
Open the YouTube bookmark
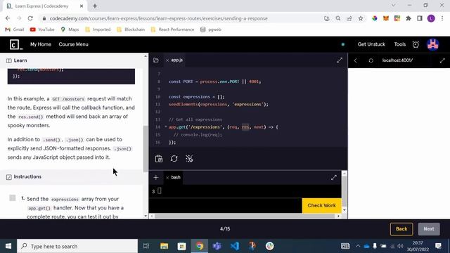pyautogui.click(x=42, y=30)
